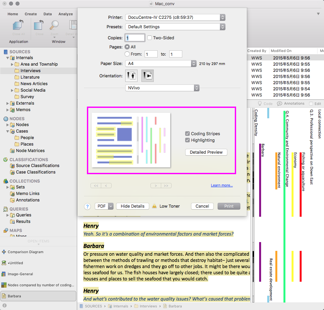Viewport: 324px width, 310px height.
Task: Click the Comparison Diagram open item icon
Action: pos(4,252)
